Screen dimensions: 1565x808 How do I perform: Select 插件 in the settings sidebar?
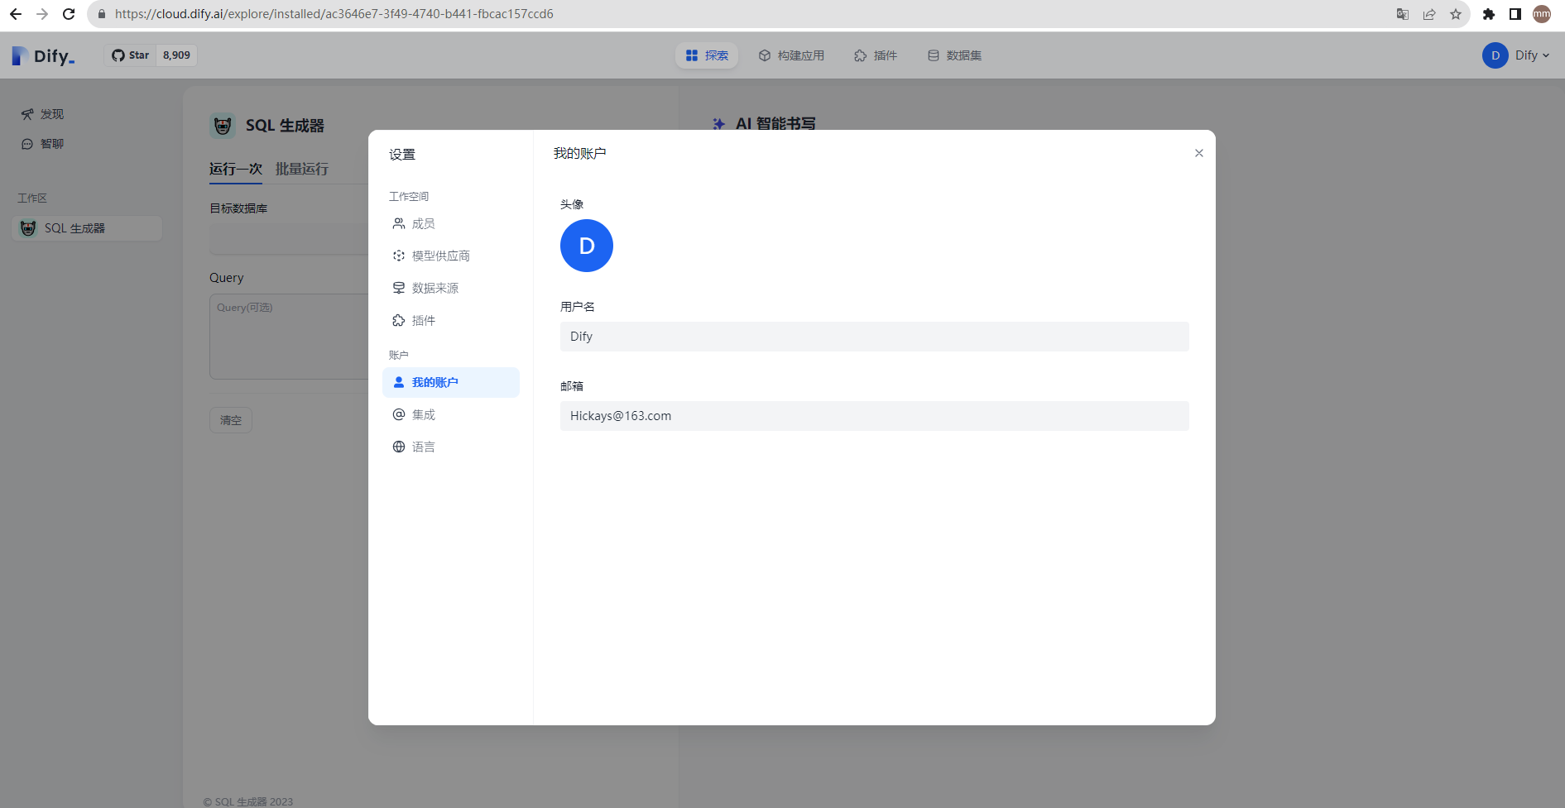pyautogui.click(x=450, y=321)
